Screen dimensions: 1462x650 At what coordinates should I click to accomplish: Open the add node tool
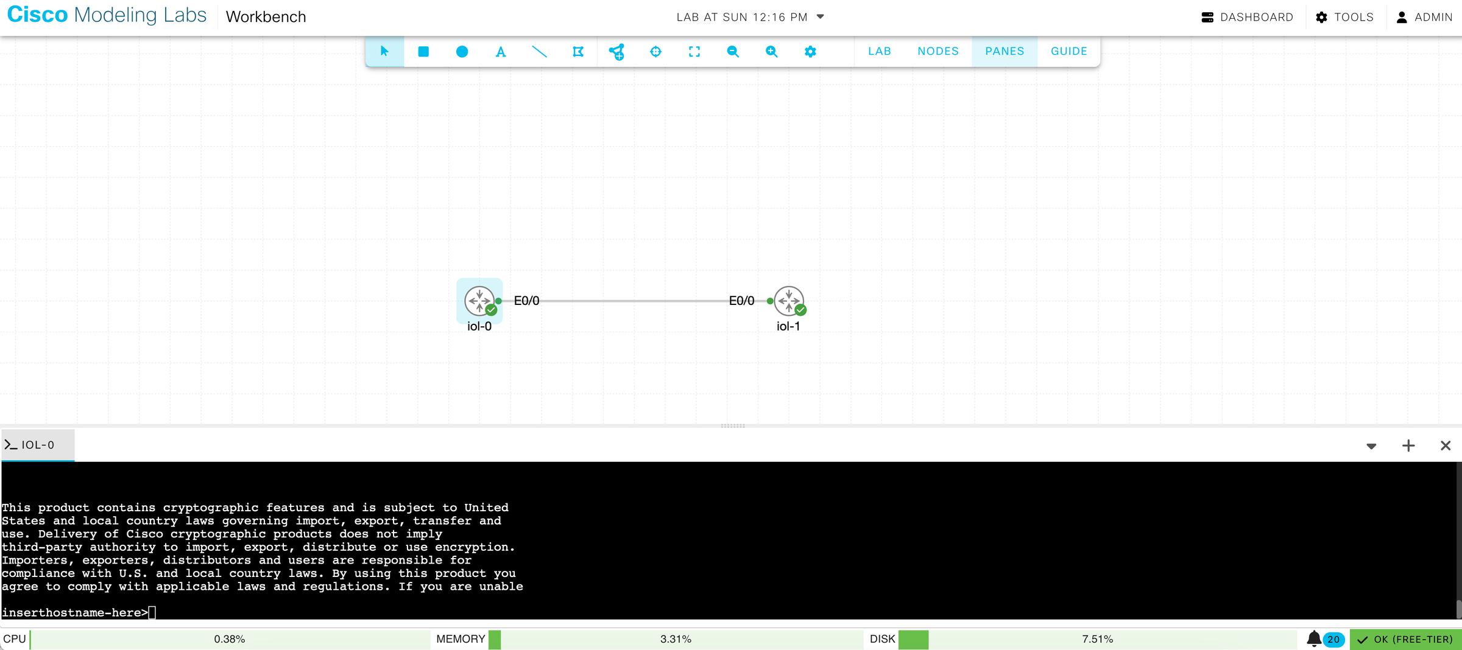617,52
